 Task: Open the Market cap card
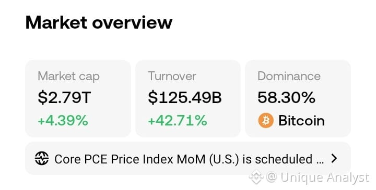pos(78,98)
